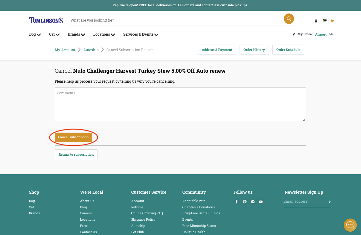This screenshot has width=361, height=235.
Task: Open the footer We're Local Locations link
Action: pos(88,219)
